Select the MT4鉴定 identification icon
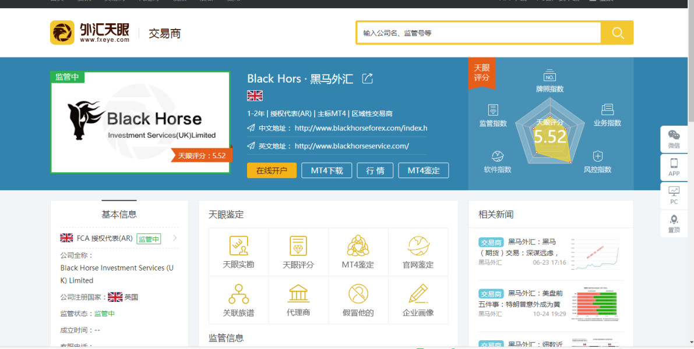This screenshot has width=694, height=349. [x=358, y=247]
